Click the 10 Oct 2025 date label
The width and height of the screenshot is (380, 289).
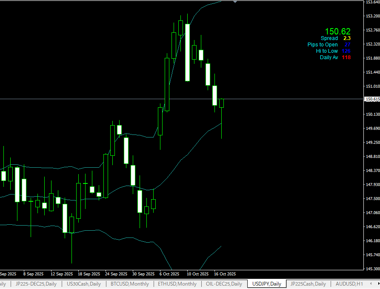[197, 274]
